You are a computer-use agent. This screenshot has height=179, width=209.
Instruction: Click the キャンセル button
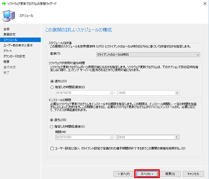193,174
